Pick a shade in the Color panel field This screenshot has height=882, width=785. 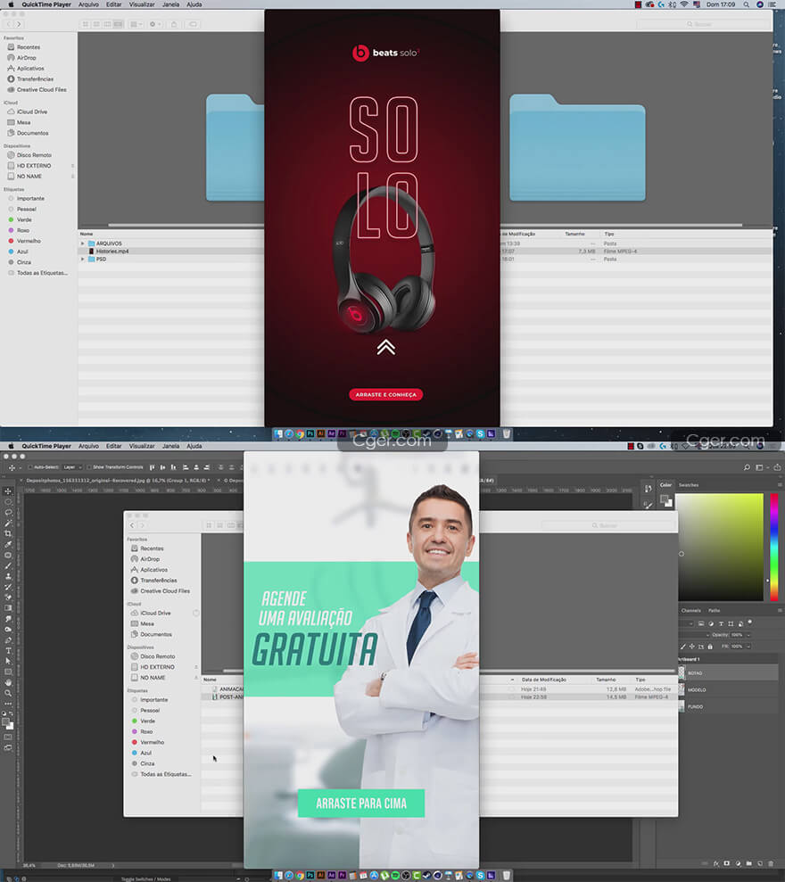coord(720,547)
